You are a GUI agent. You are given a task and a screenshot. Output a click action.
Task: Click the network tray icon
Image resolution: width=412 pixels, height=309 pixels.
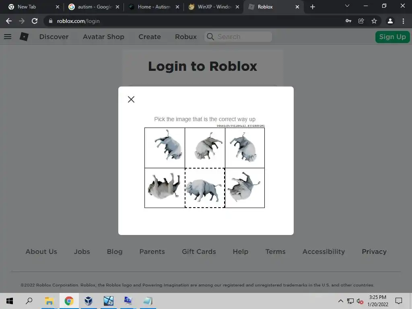pyautogui.click(x=350, y=301)
